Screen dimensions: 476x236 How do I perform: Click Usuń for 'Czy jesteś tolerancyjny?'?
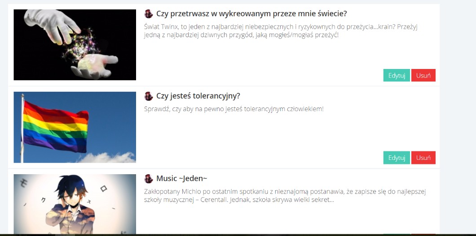pyautogui.click(x=423, y=158)
